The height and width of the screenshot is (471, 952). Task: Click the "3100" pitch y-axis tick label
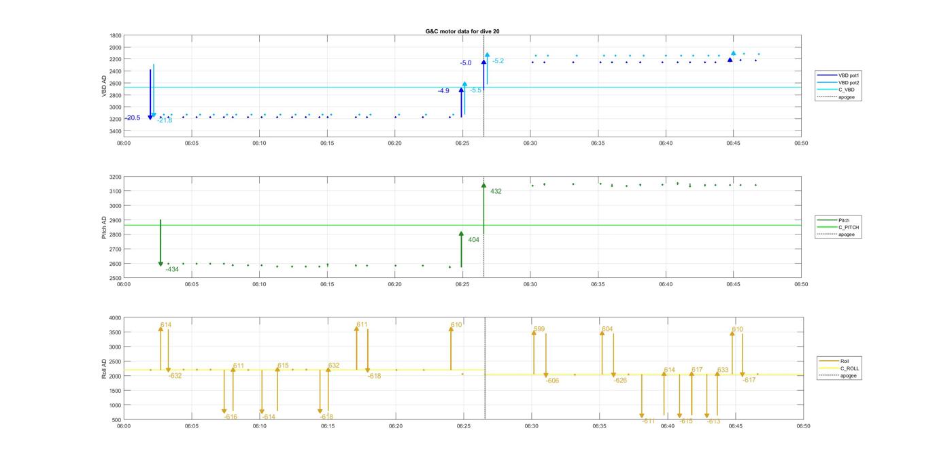115,192
